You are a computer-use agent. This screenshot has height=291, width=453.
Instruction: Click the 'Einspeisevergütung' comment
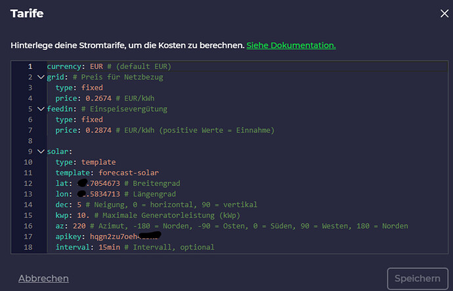pyautogui.click(x=124, y=109)
